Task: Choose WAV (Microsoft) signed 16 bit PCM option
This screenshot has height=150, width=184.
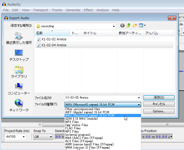Action: tap(103, 116)
